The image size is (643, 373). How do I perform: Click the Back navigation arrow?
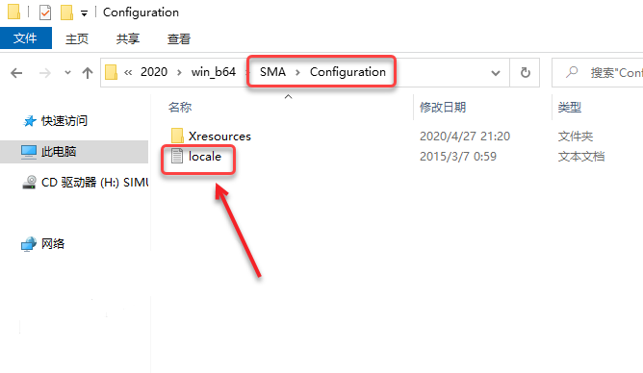(16, 73)
